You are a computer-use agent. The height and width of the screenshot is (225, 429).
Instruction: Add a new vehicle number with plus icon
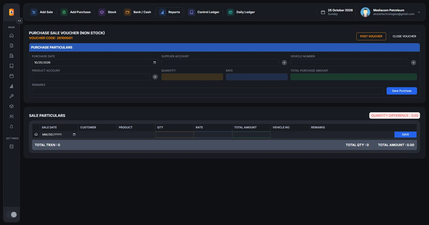pyautogui.click(x=414, y=63)
